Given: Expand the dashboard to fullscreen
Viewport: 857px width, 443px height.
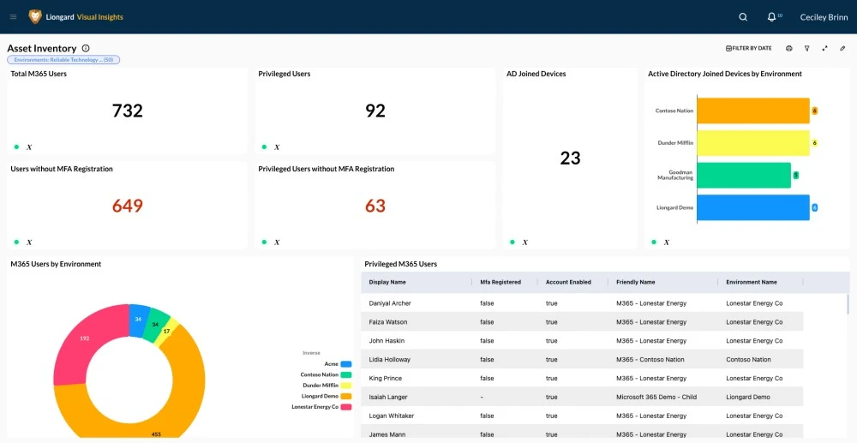Looking at the screenshot, I should point(824,49).
